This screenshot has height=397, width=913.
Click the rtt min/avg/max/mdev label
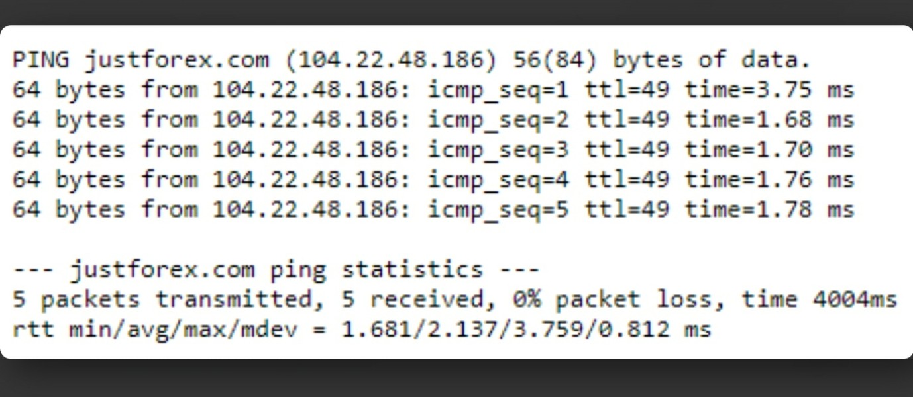[161, 330]
